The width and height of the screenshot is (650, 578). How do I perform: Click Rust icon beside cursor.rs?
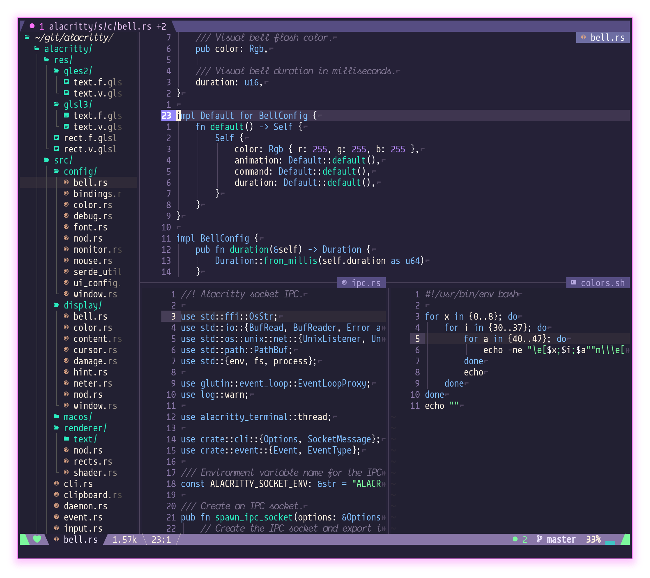[66, 350]
